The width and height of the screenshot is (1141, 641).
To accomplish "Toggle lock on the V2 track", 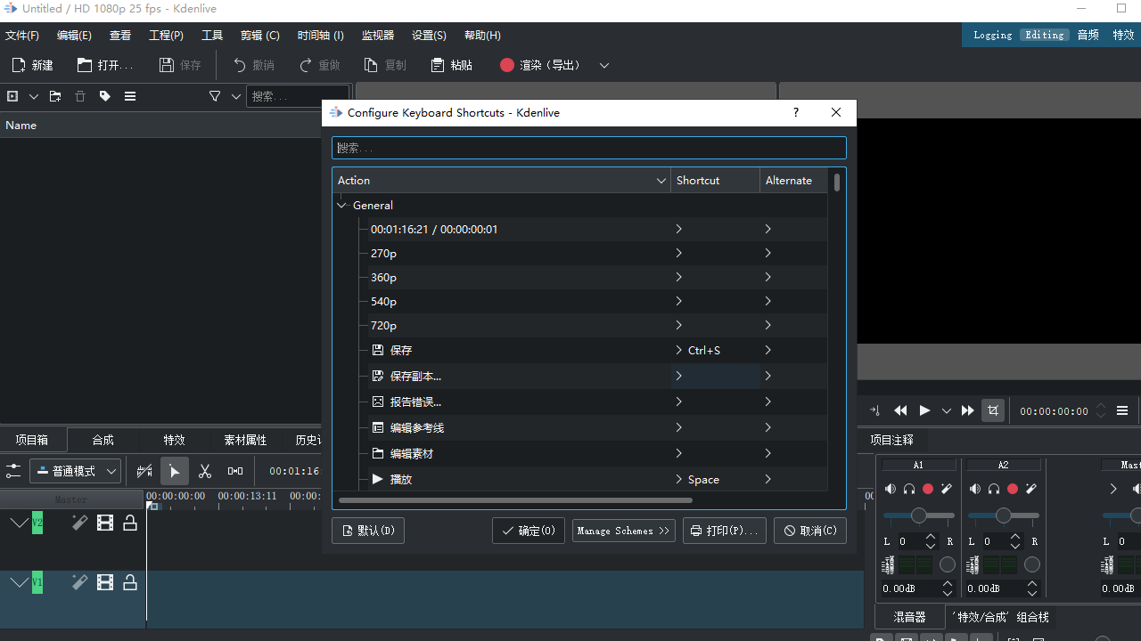I will (x=130, y=523).
